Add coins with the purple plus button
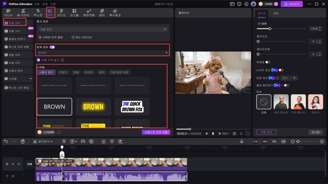The image size is (328, 184). 276,4
